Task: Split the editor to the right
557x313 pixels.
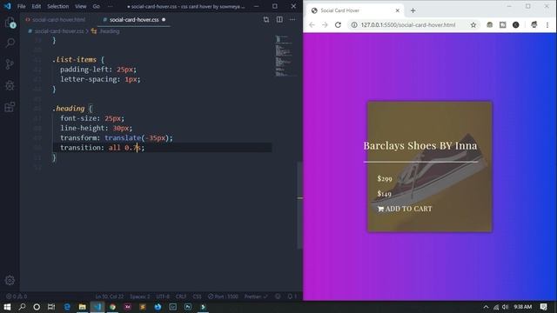Action: [279, 19]
